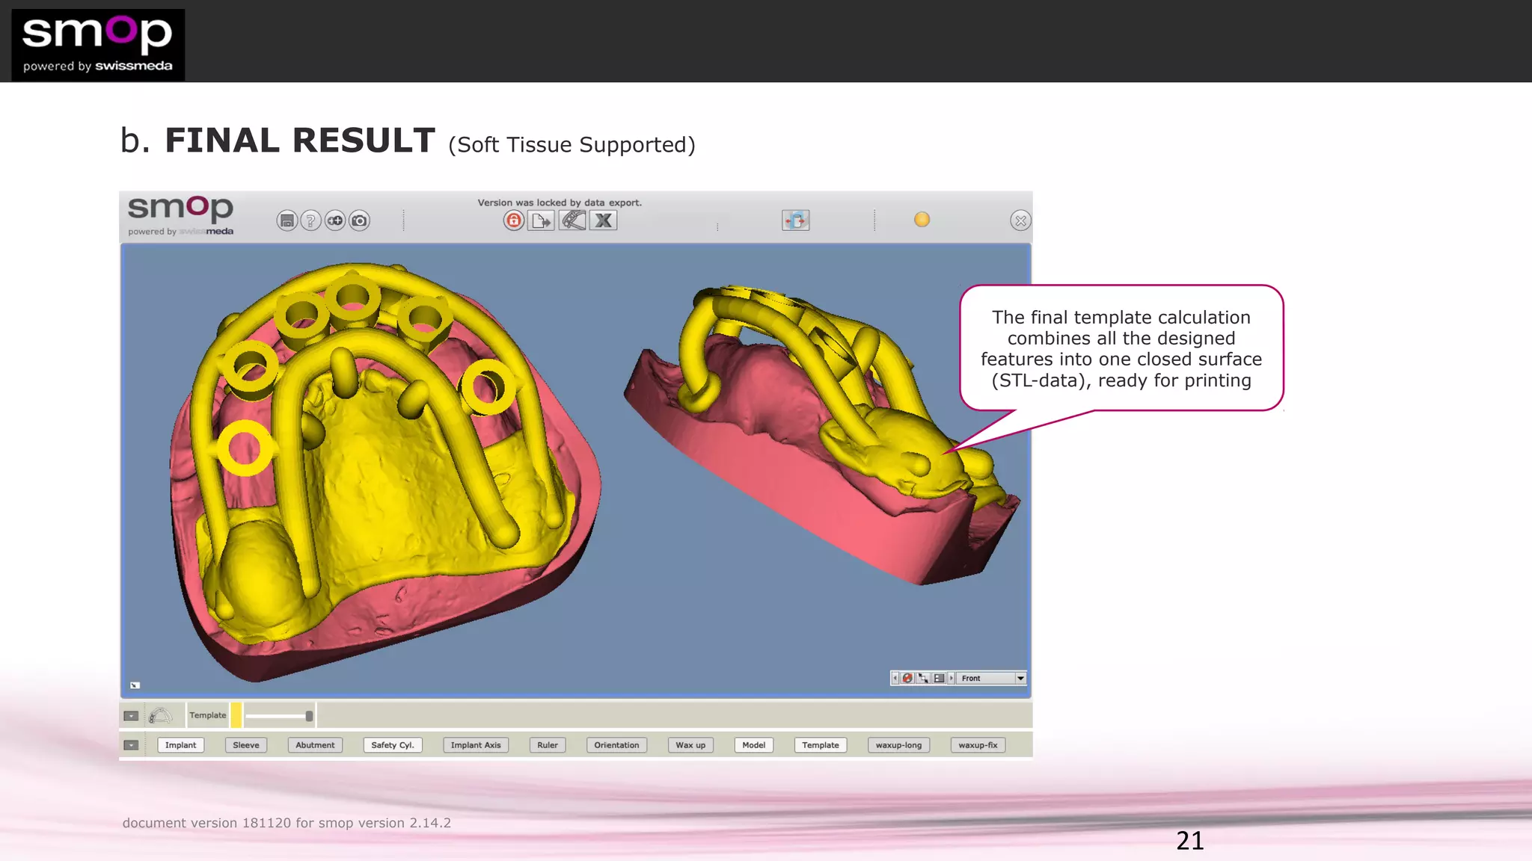Image resolution: width=1532 pixels, height=861 pixels.
Task: Toggle the Safety Cyl. visibility button
Action: [392, 745]
